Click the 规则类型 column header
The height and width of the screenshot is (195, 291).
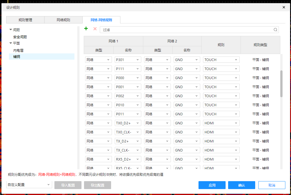(260, 45)
